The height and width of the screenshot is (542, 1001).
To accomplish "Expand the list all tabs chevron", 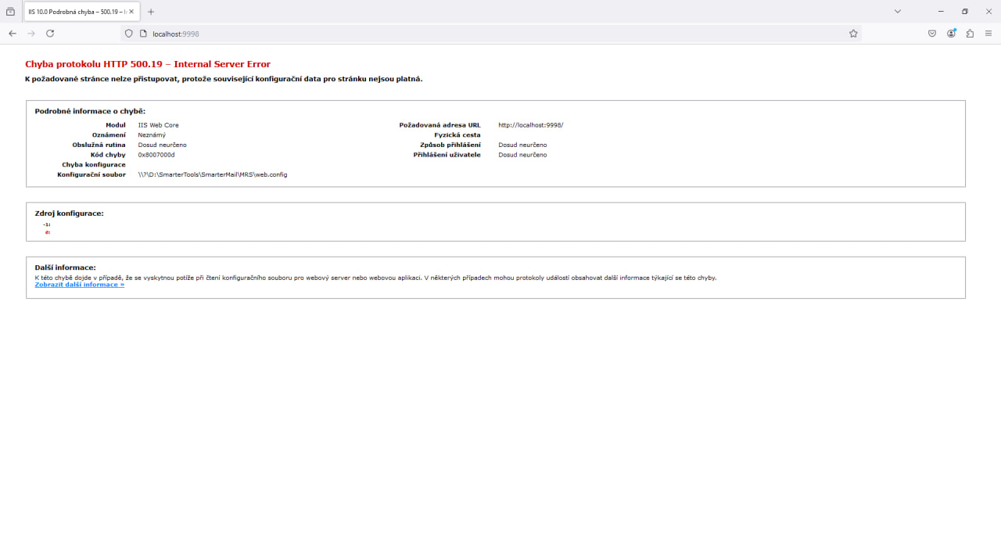I will [898, 12].
